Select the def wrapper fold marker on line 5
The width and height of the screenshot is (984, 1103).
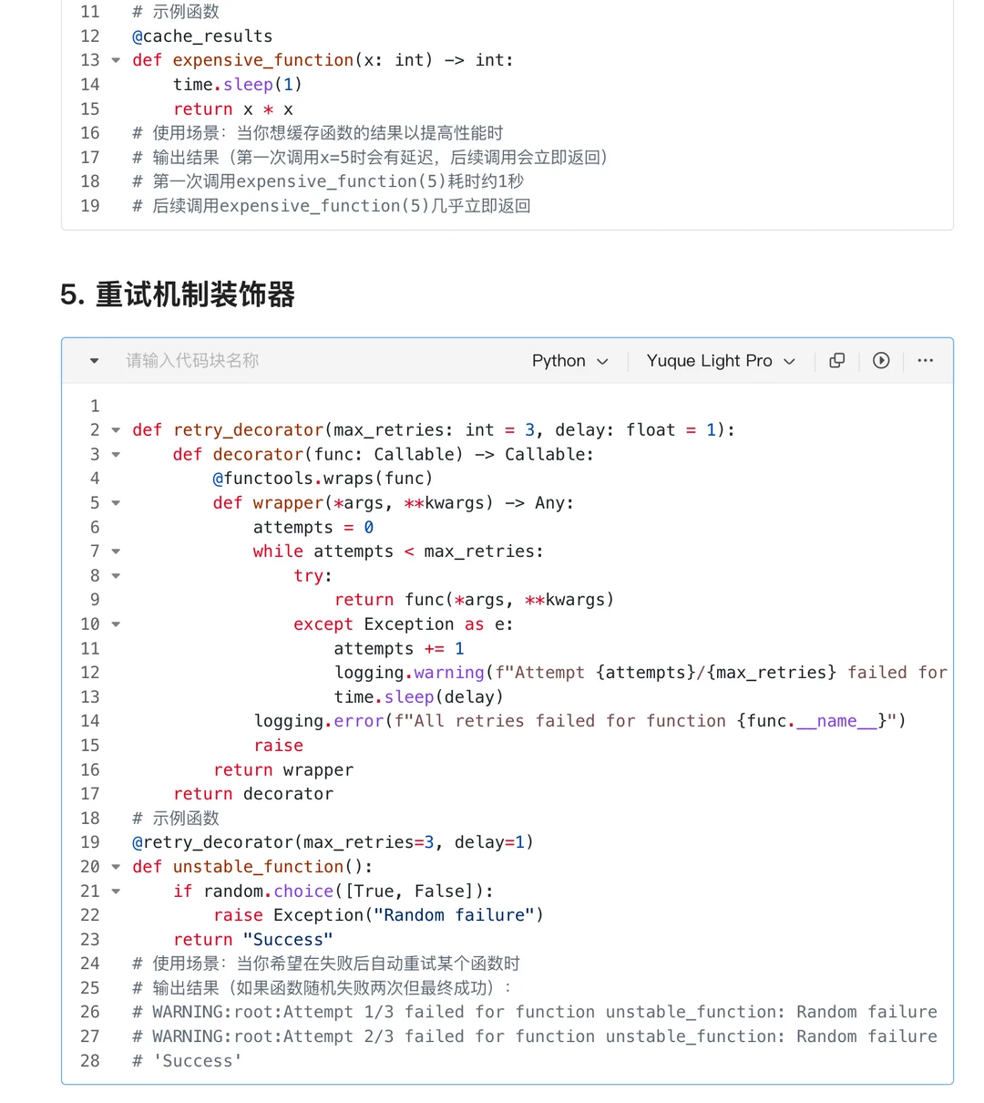click(115, 502)
